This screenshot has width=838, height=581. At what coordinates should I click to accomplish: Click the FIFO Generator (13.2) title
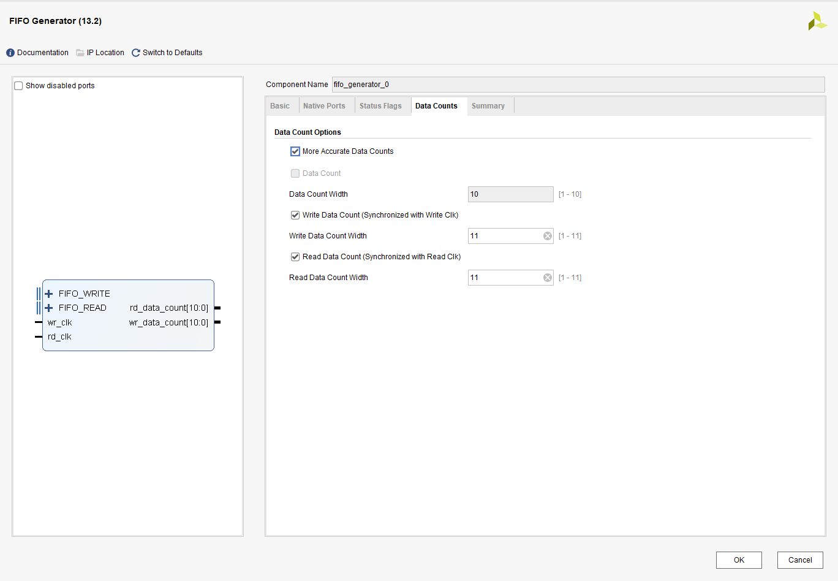[x=55, y=21]
